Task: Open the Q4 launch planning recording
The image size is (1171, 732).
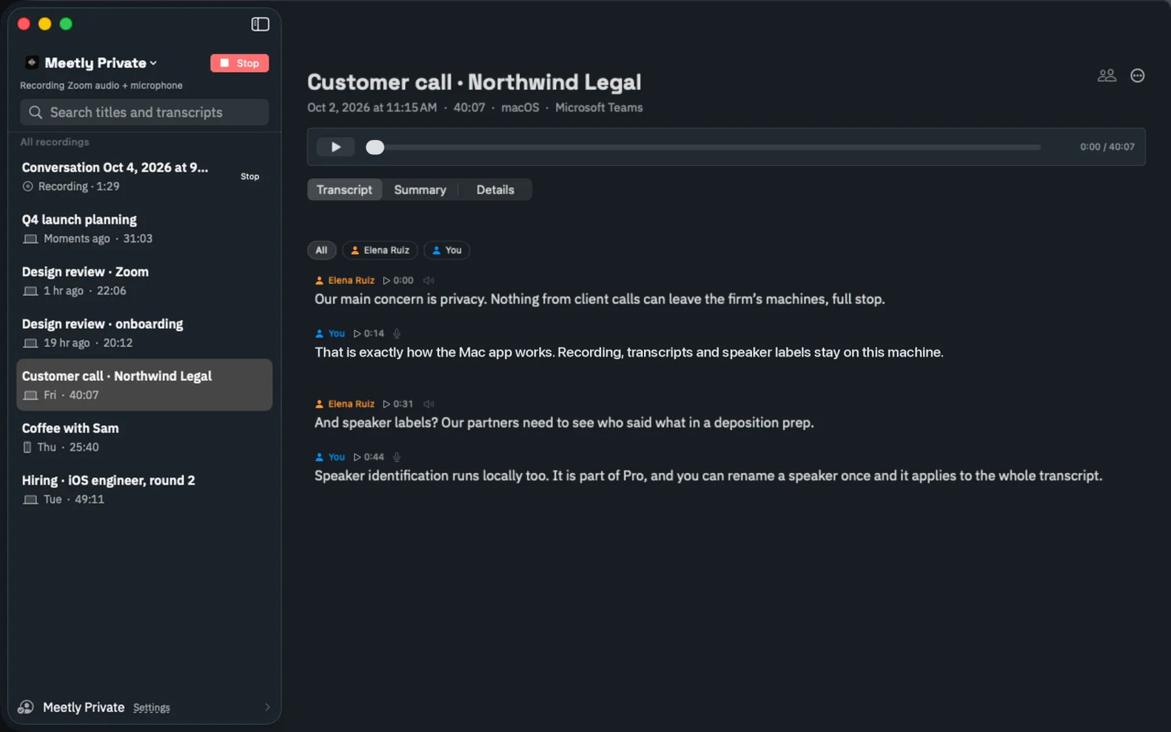Action: [144, 229]
